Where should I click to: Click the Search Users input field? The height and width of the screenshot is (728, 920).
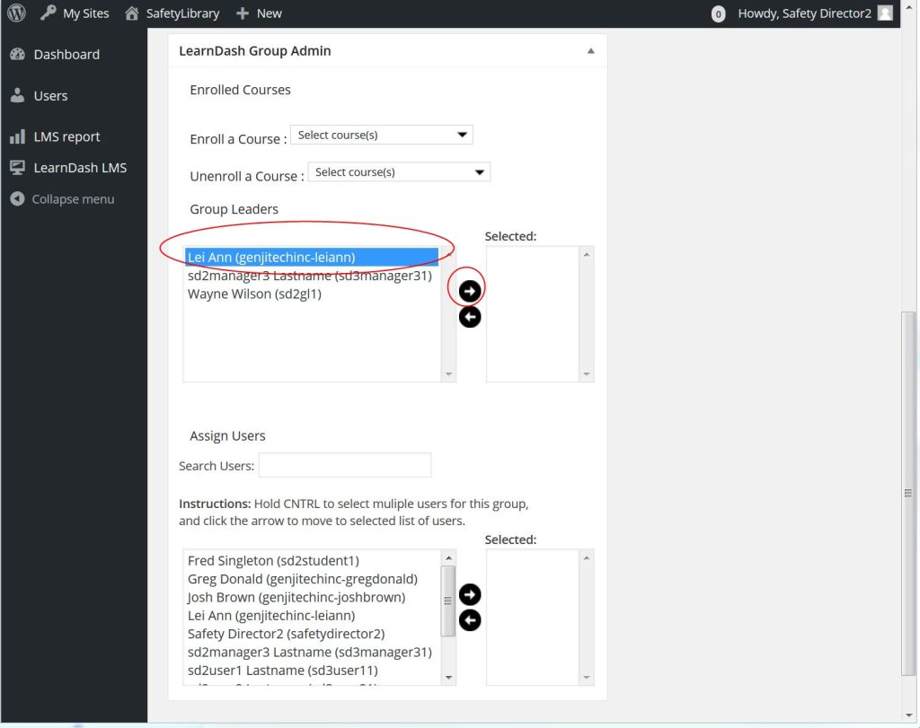coord(345,465)
